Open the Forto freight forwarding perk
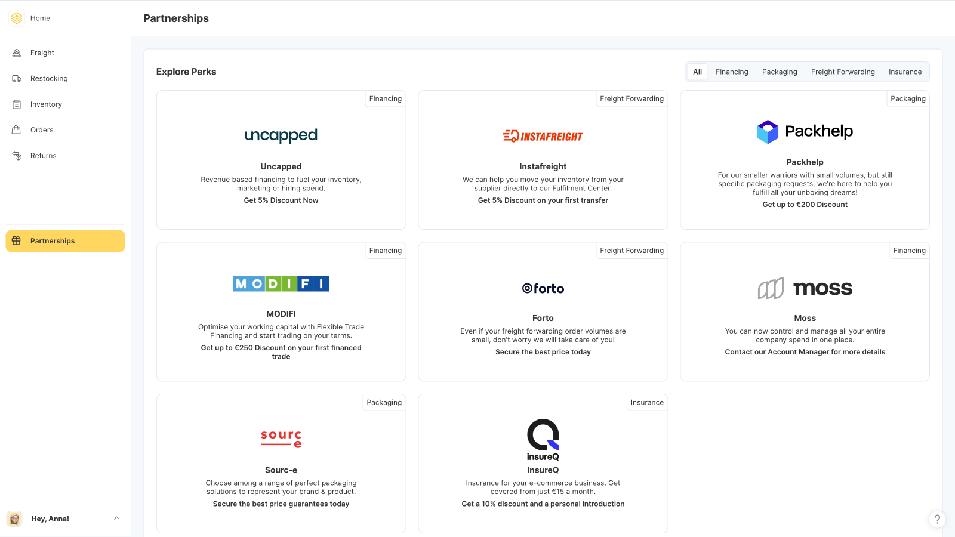 pyautogui.click(x=543, y=311)
